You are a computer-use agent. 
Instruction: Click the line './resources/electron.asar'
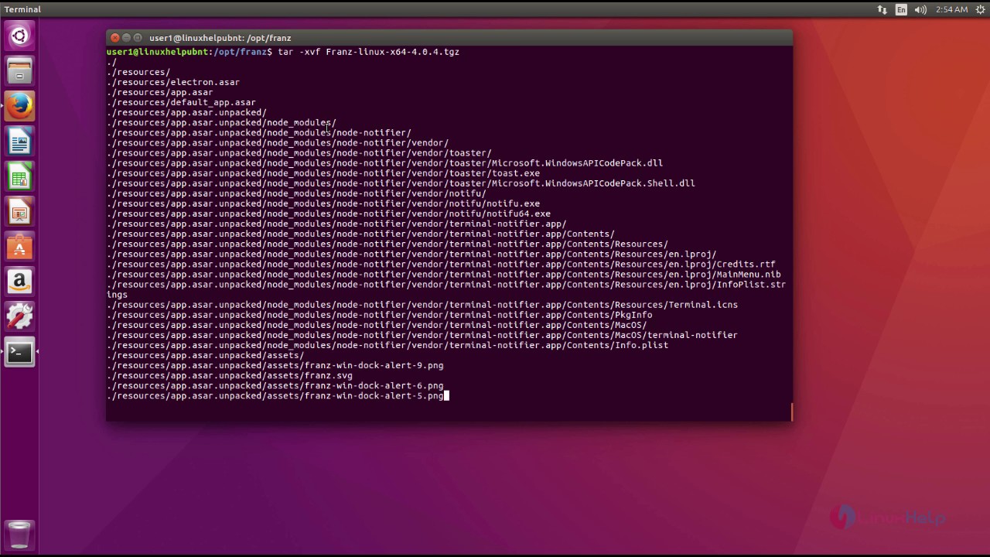[x=173, y=82]
